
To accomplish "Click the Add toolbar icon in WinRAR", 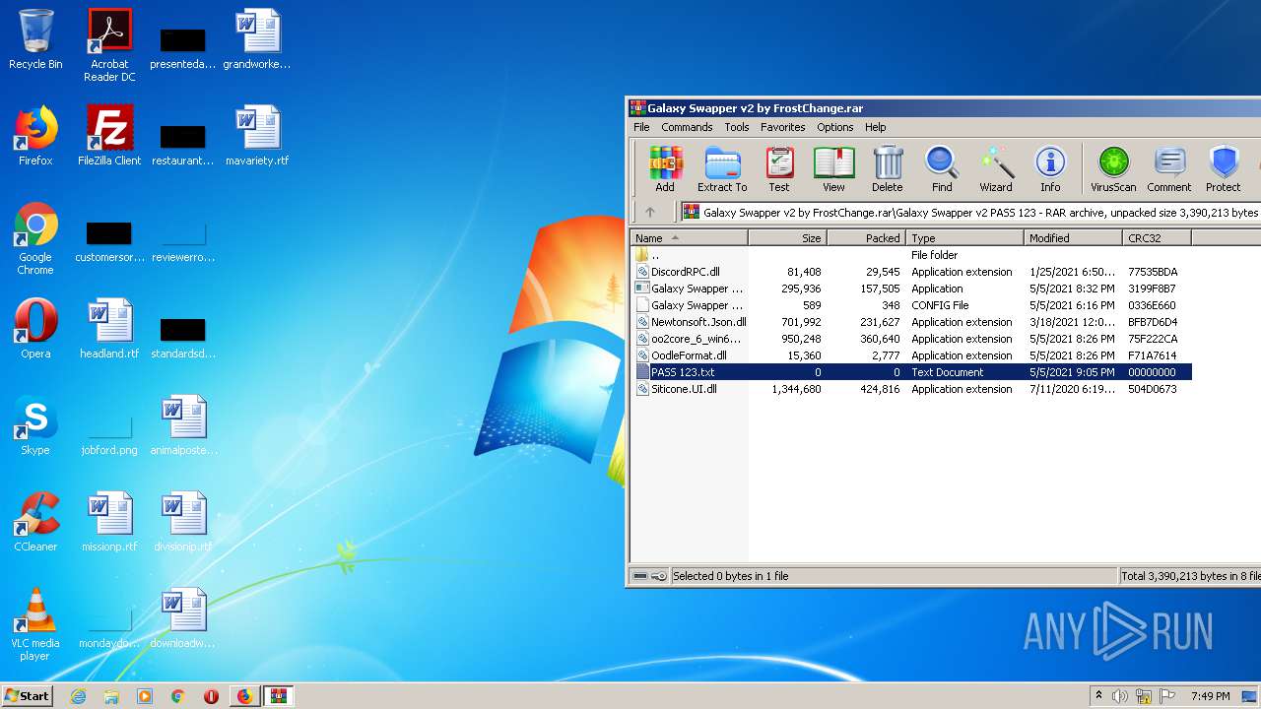I will click(x=665, y=168).
